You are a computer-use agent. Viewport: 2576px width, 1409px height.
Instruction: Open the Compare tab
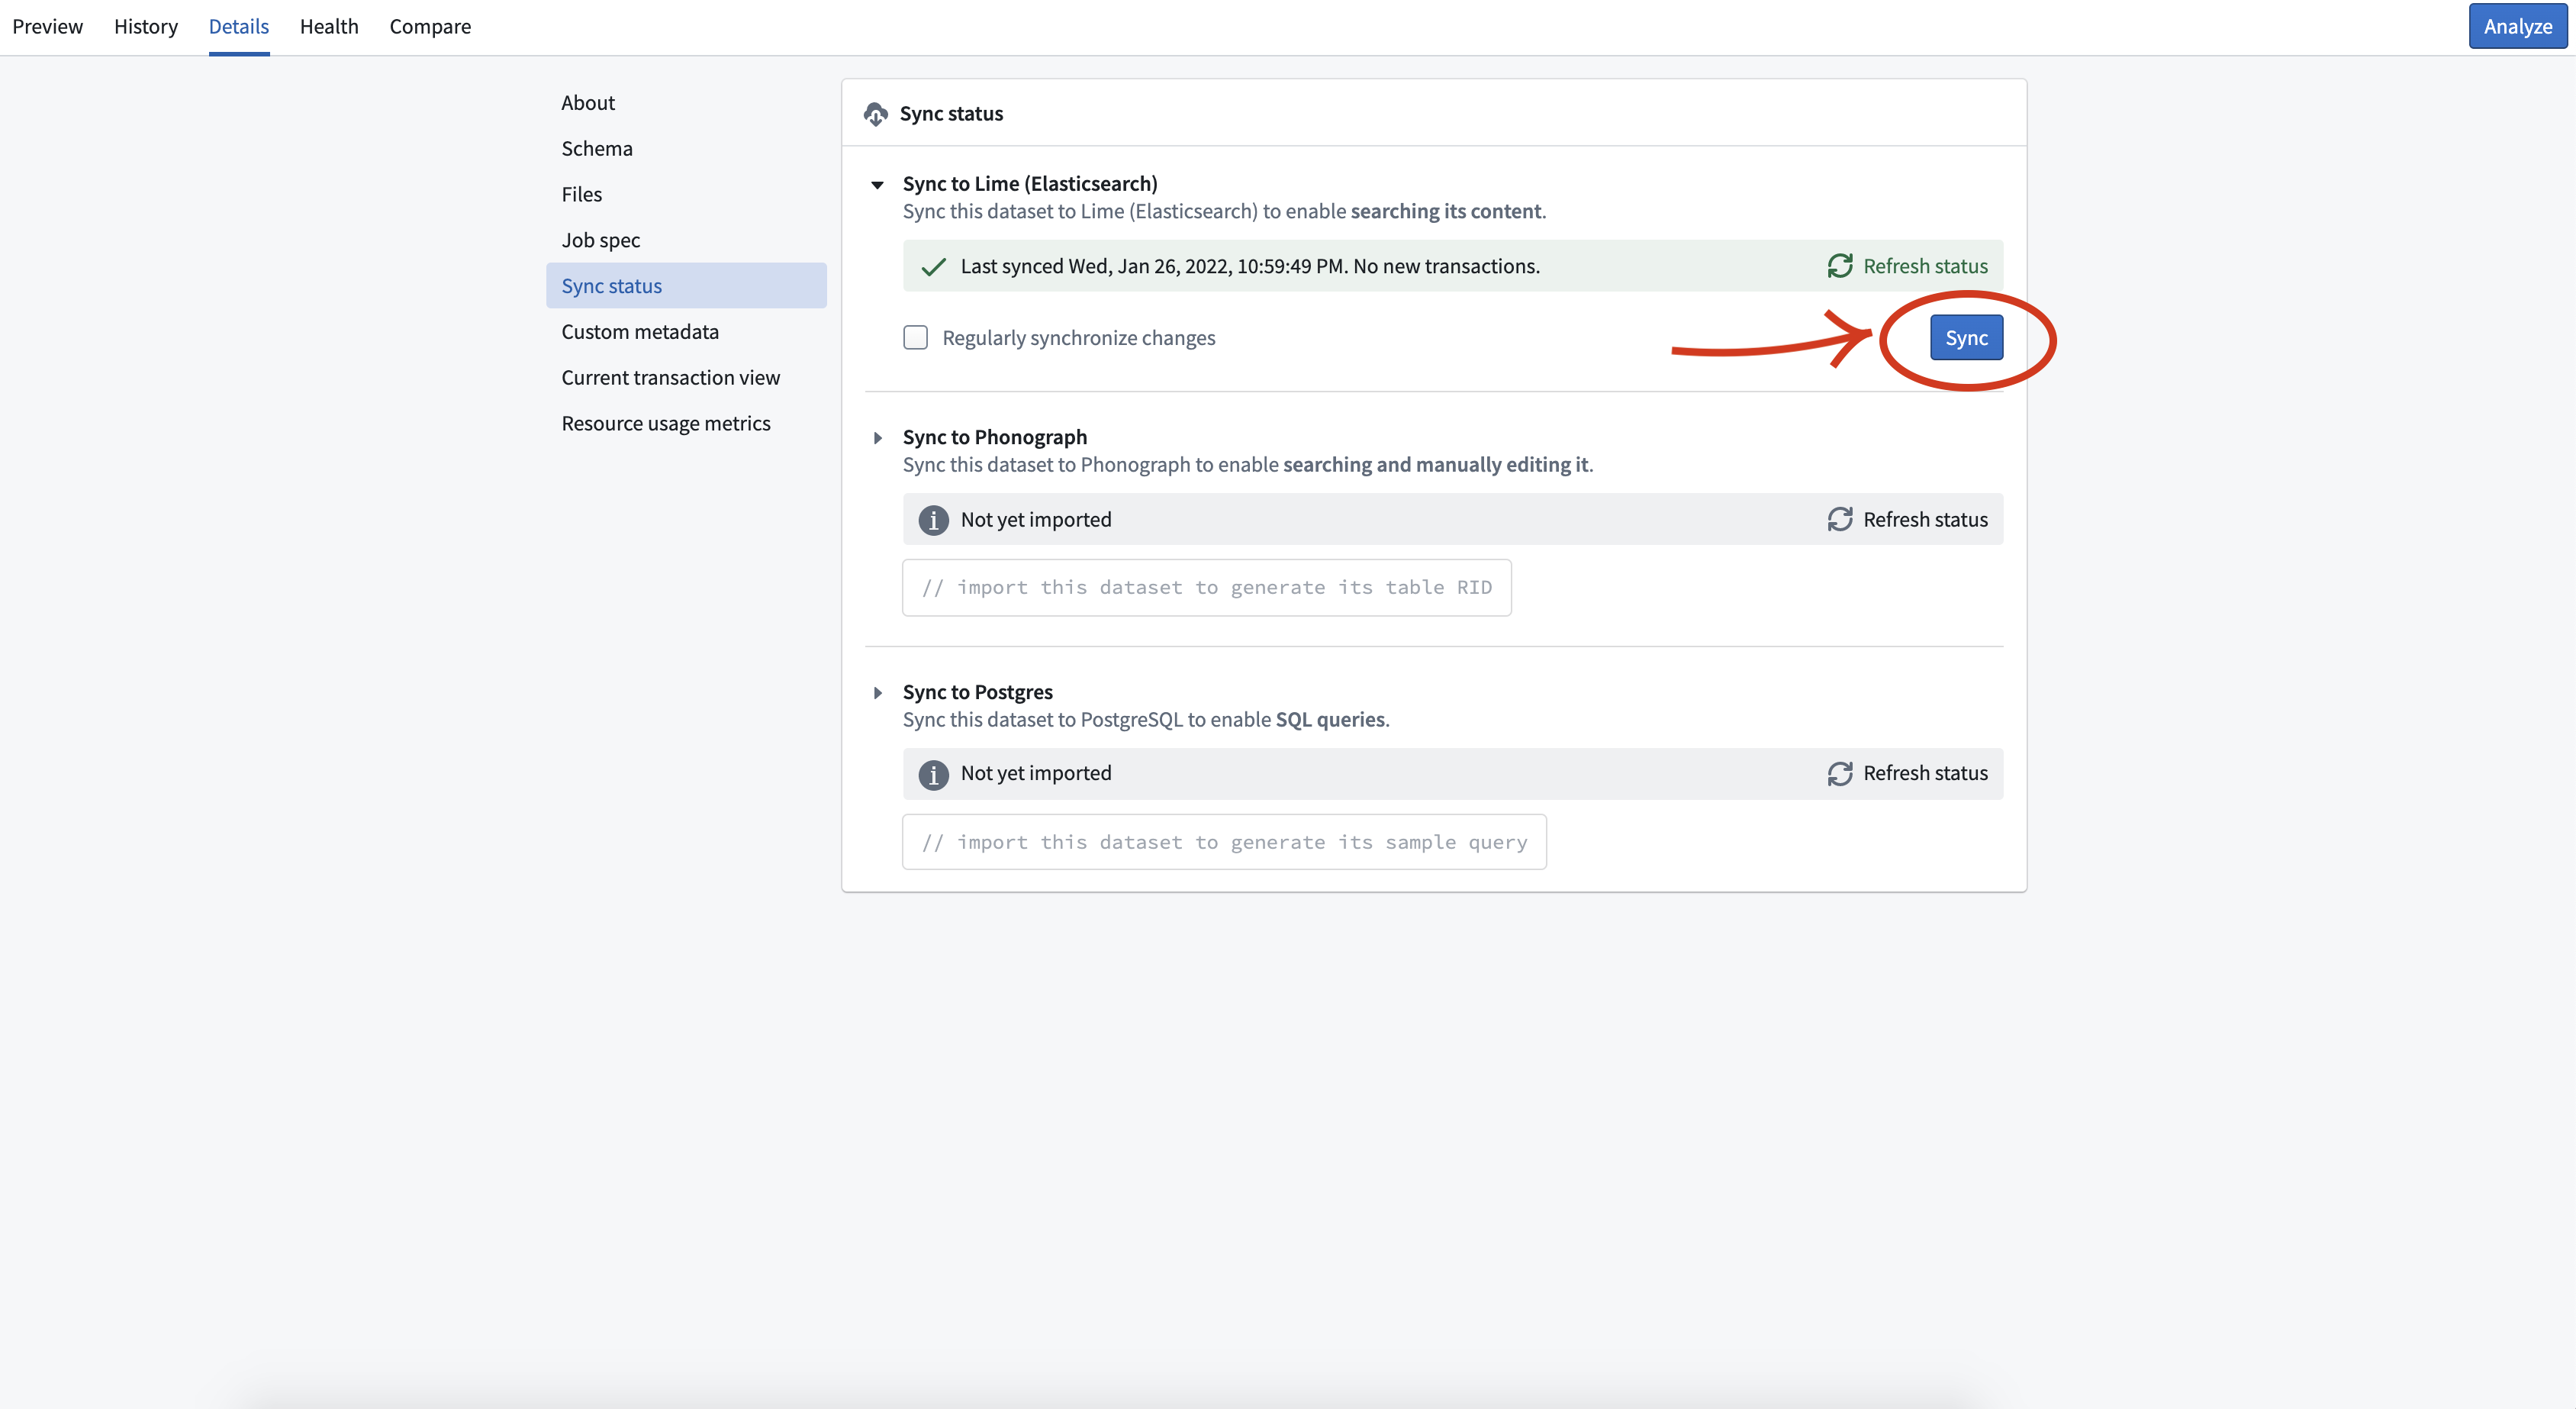pos(430,27)
